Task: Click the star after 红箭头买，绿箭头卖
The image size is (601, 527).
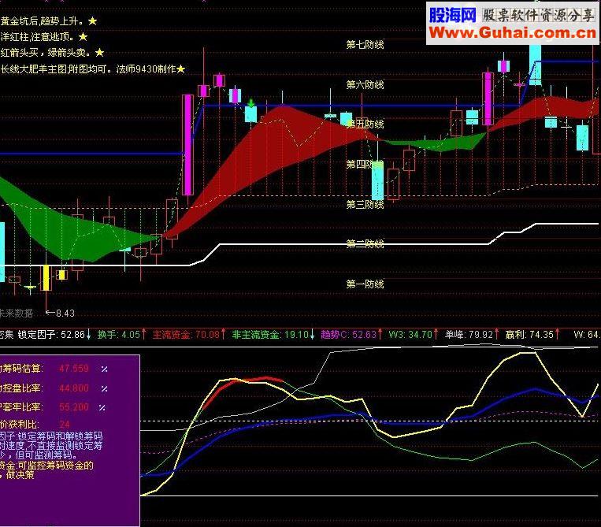Action: [x=100, y=52]
